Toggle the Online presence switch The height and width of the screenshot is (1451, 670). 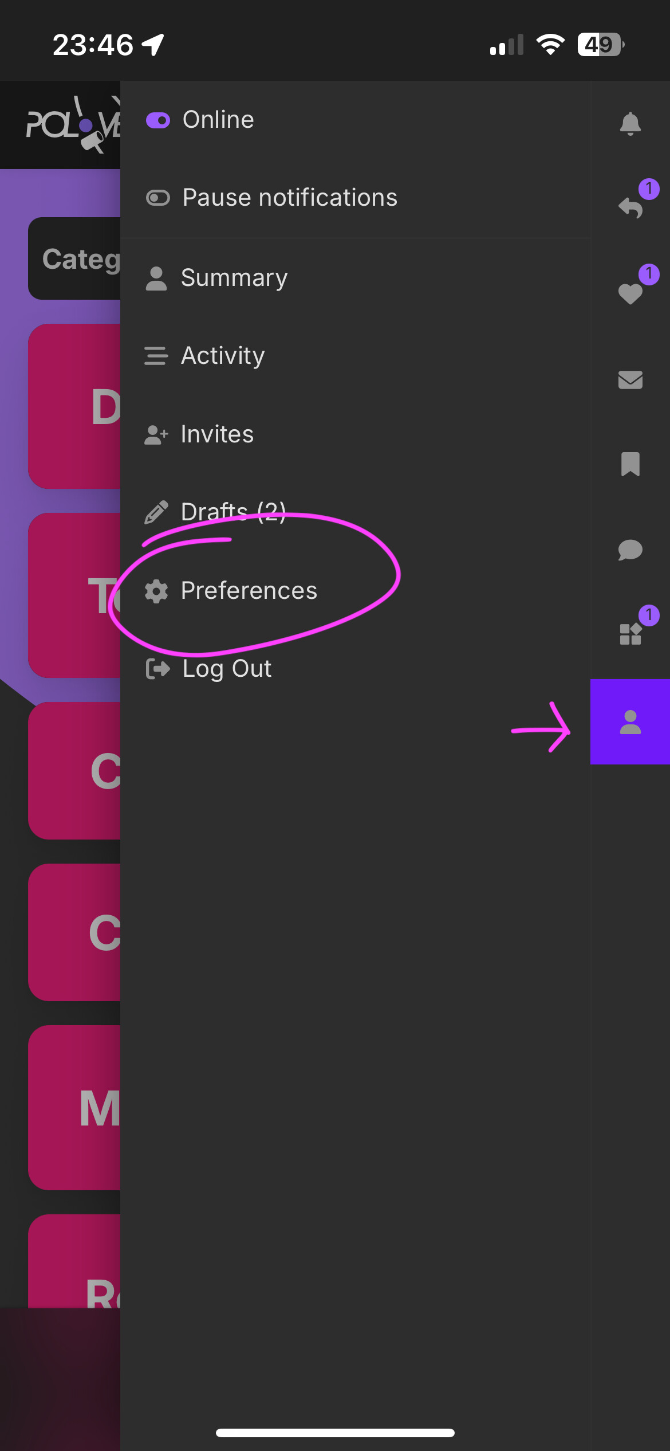tap(157, 120)
